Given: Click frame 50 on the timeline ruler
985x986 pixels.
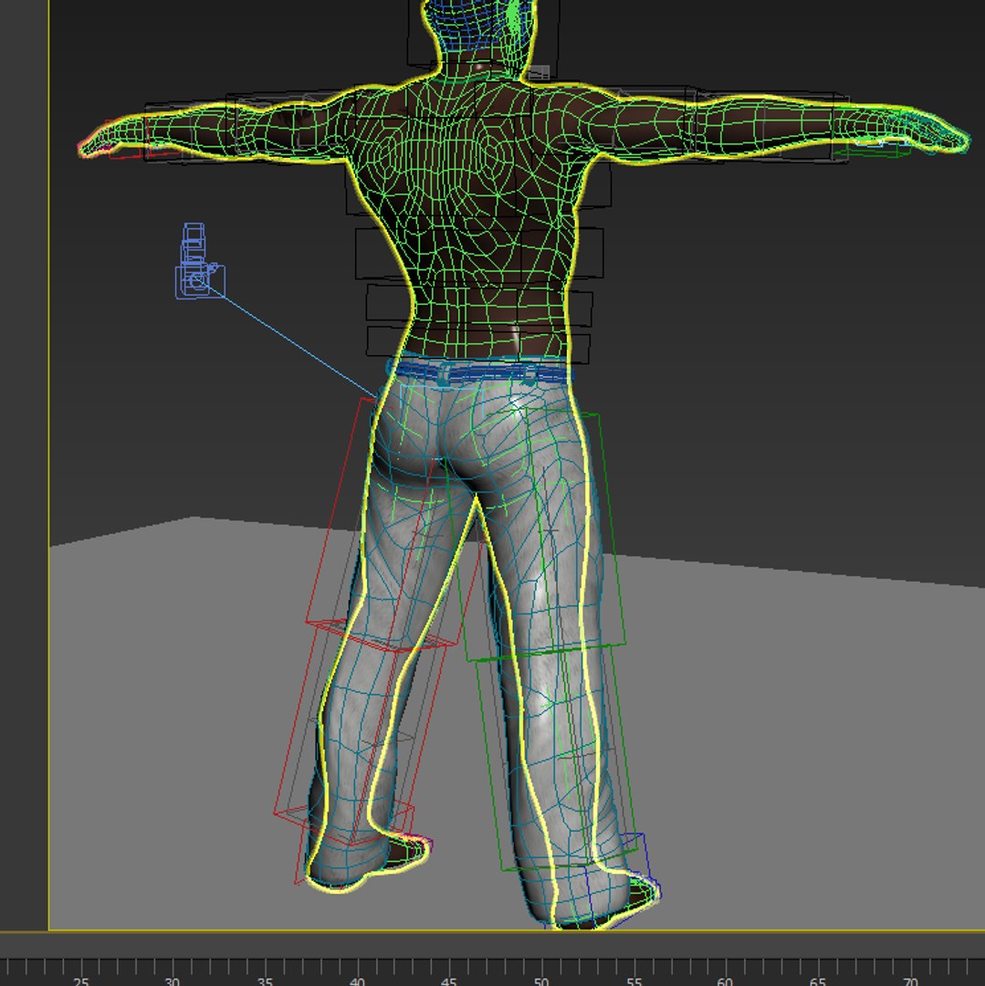Looking at the screenshot, I should pyautogui.click(x=540, y=980).
